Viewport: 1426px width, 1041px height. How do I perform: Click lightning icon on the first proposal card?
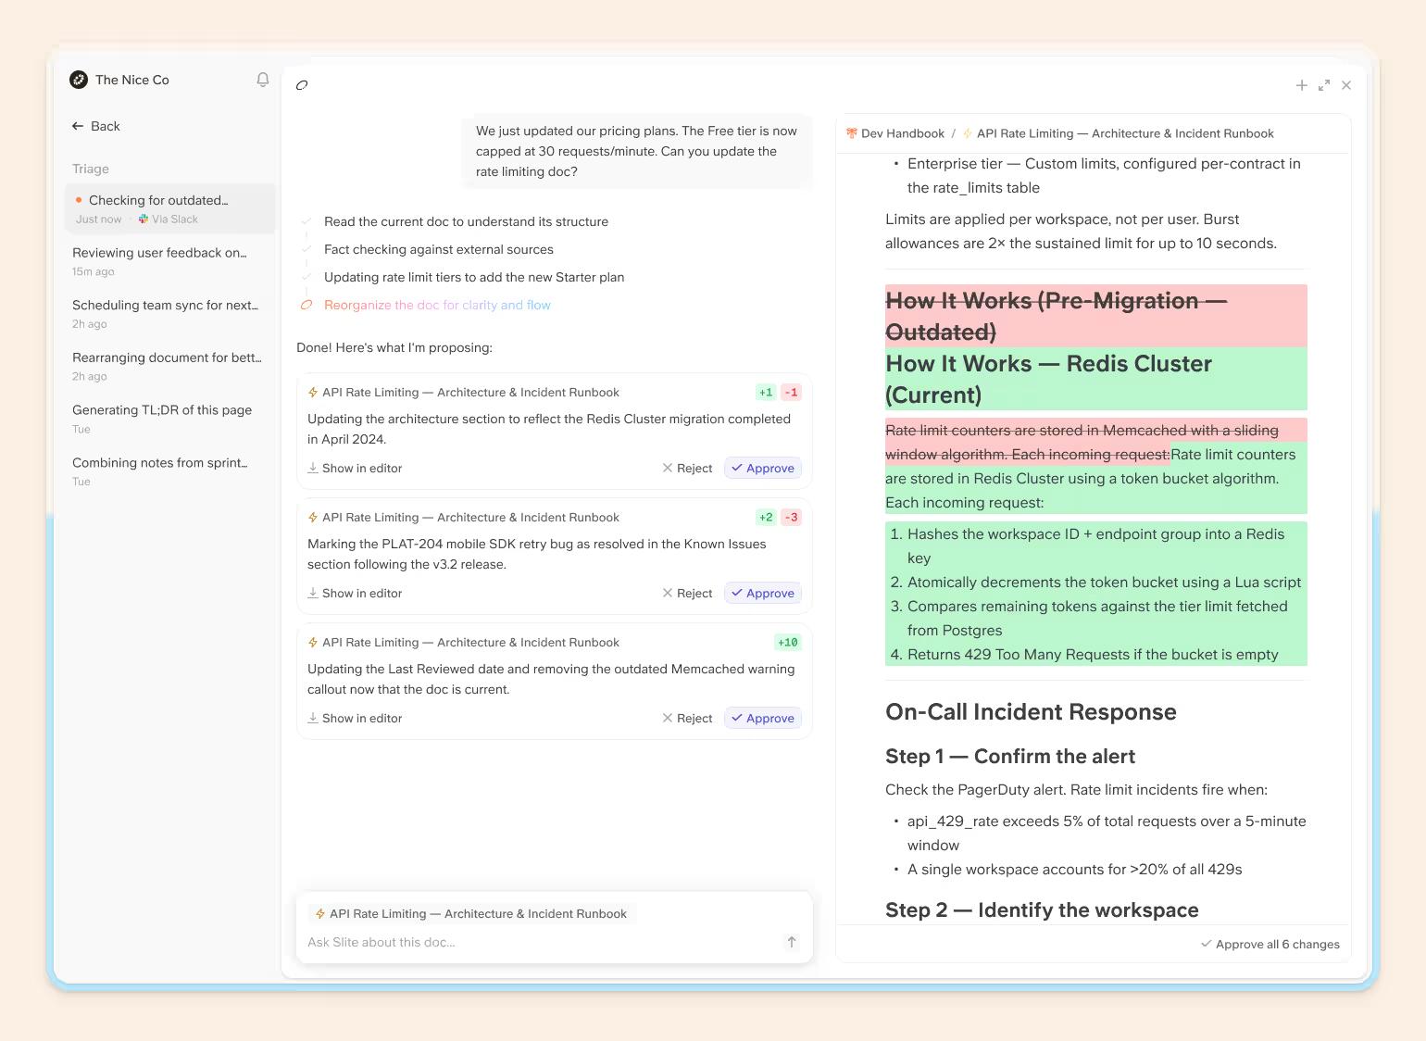pyautogui.click(x=313, y=393)
